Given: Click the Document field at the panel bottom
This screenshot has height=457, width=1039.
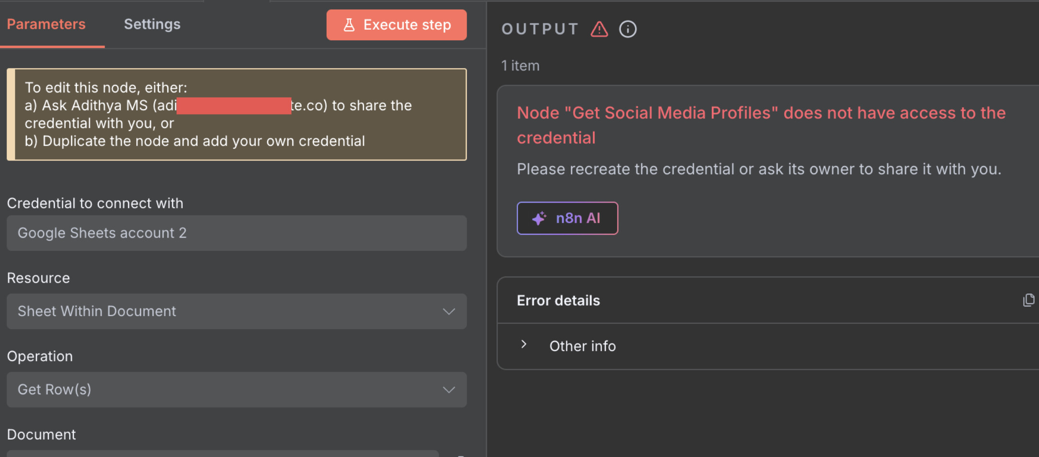Looking at the screenshot, I should coord(223,453).
